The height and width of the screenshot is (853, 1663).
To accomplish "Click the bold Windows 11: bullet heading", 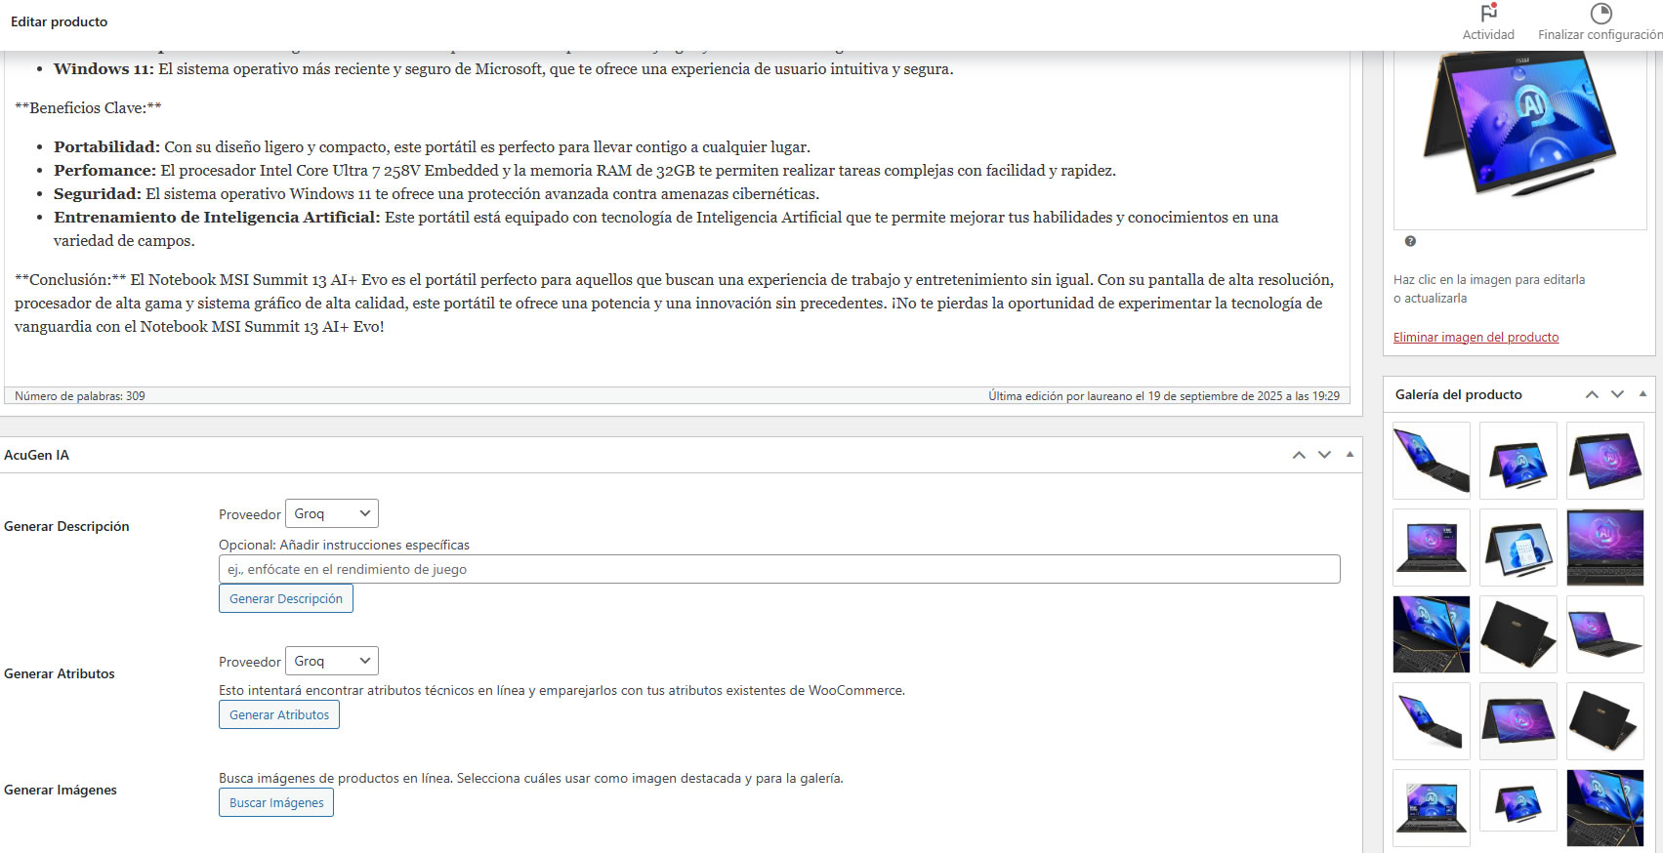I will tap(104, 69).
